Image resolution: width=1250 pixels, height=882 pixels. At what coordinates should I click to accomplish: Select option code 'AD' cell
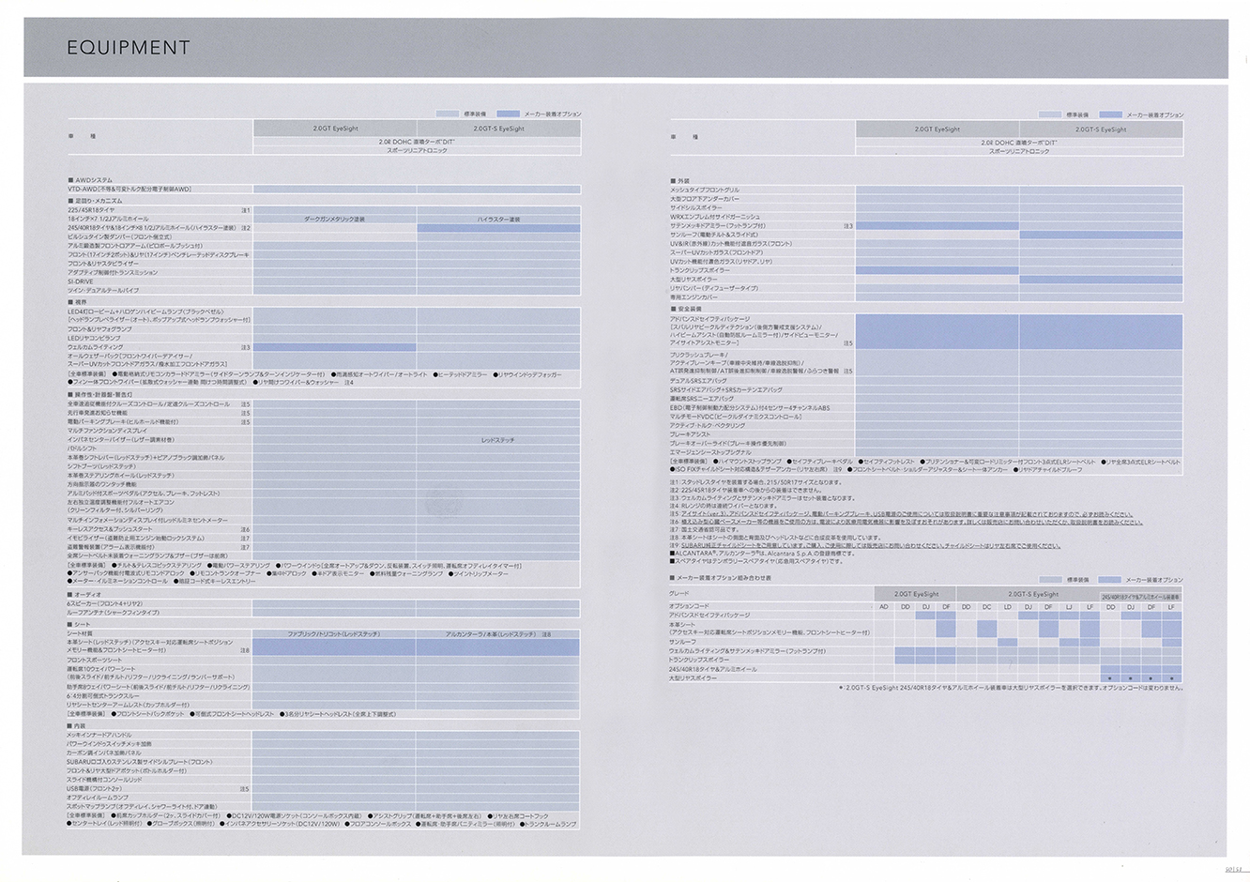point(883,606)
